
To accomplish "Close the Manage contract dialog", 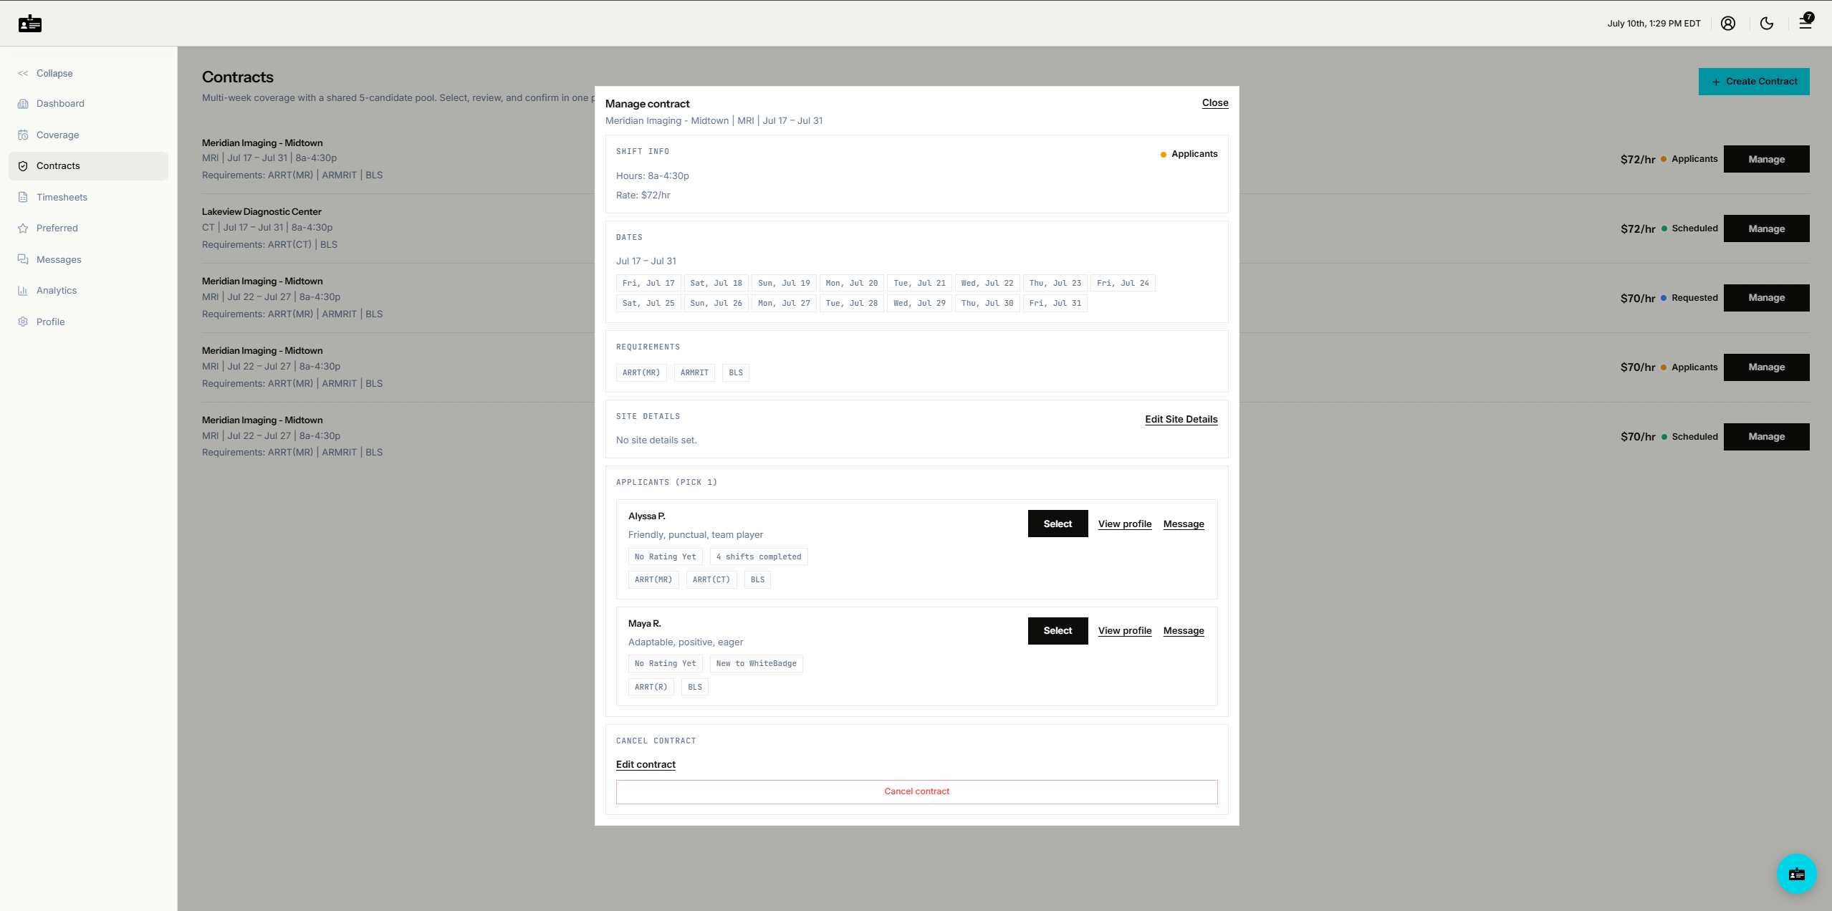I will coord(1215,103).
